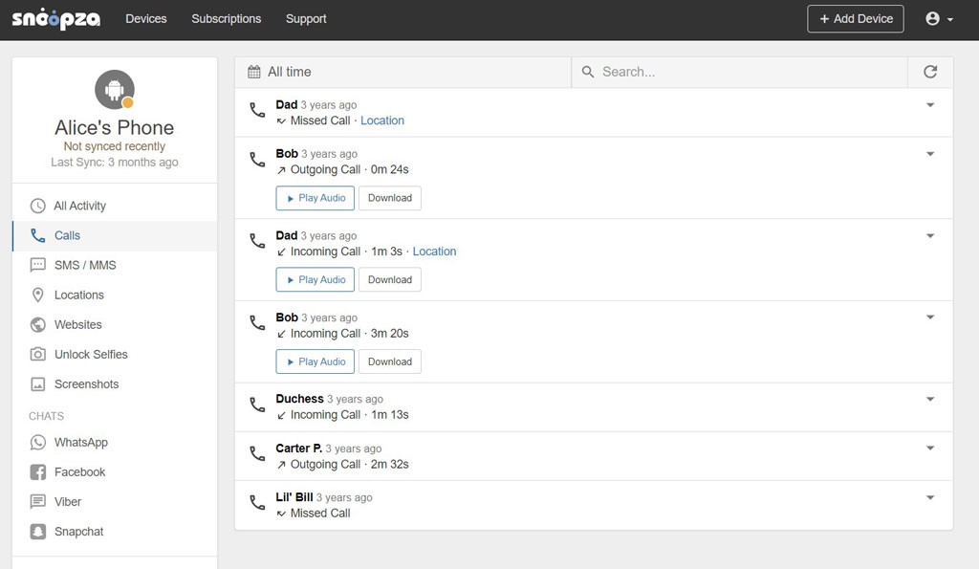Select SMS / MMS in the sidebar

(85, 265)
